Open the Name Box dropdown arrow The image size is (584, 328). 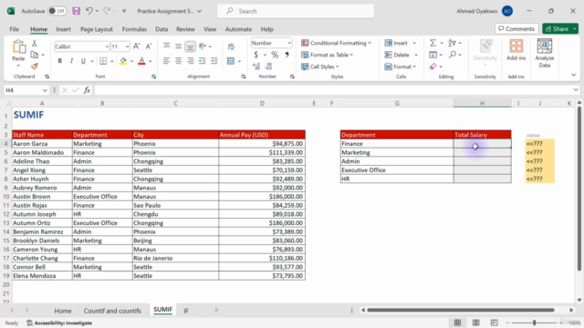[x=45, y=90]
